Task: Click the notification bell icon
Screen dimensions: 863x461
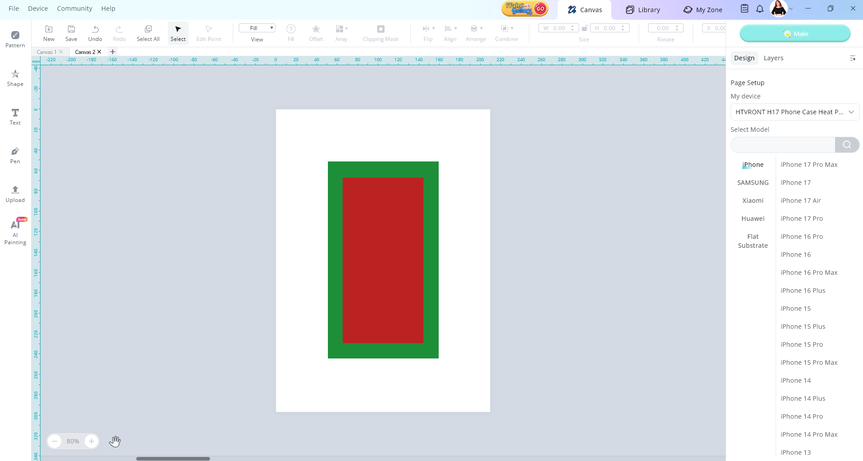Action: (x=760, y=9)
